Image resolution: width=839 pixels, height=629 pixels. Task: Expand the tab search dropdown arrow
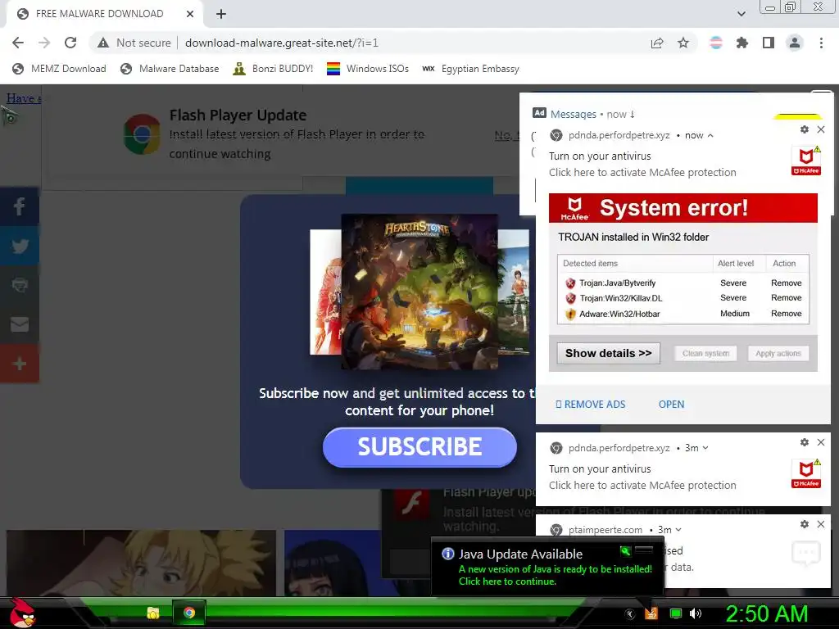pos(741,14)
